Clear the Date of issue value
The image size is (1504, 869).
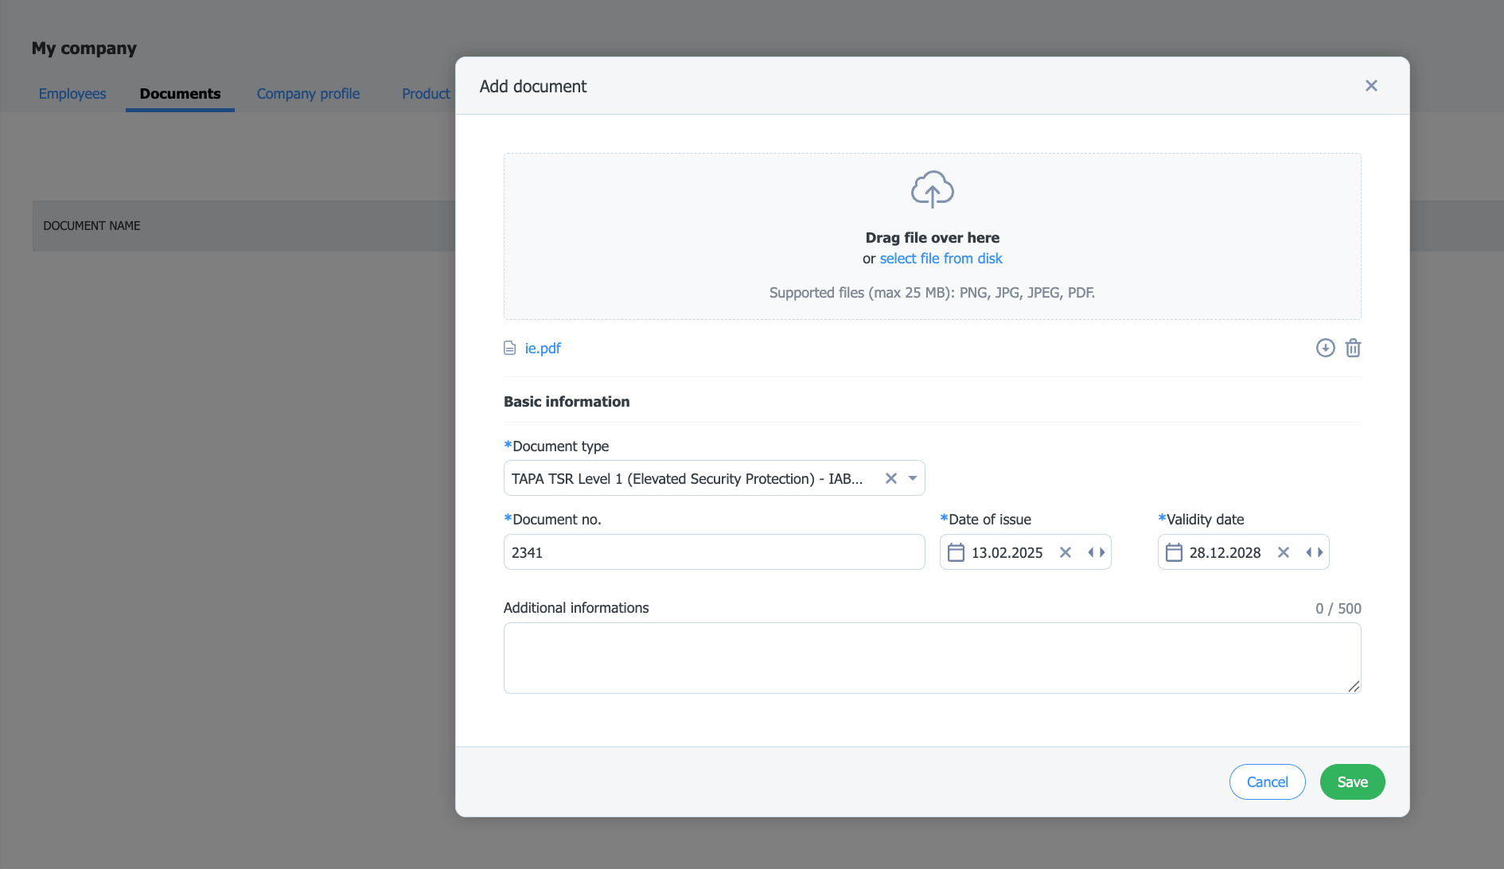[1066, 552]
